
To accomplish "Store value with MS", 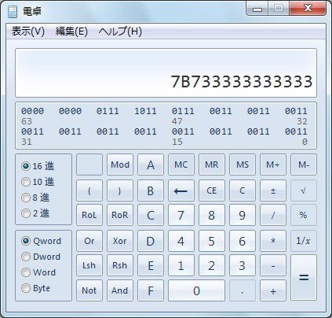I will (243, 165).
